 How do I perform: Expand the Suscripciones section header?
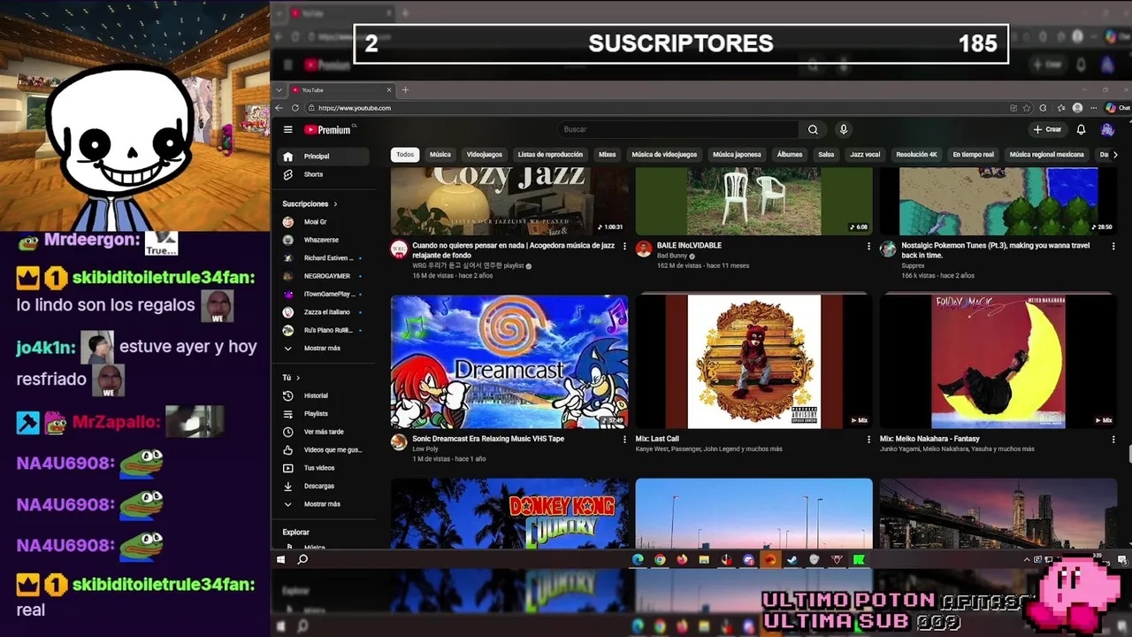point(310,203)
